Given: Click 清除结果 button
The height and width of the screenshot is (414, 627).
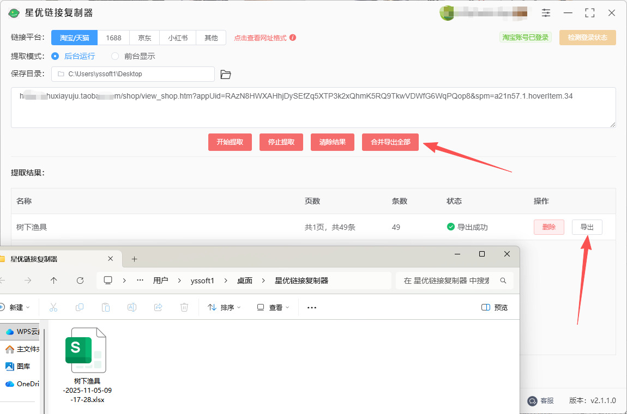Looking at the screenshot, I should (x=332, y=142).
